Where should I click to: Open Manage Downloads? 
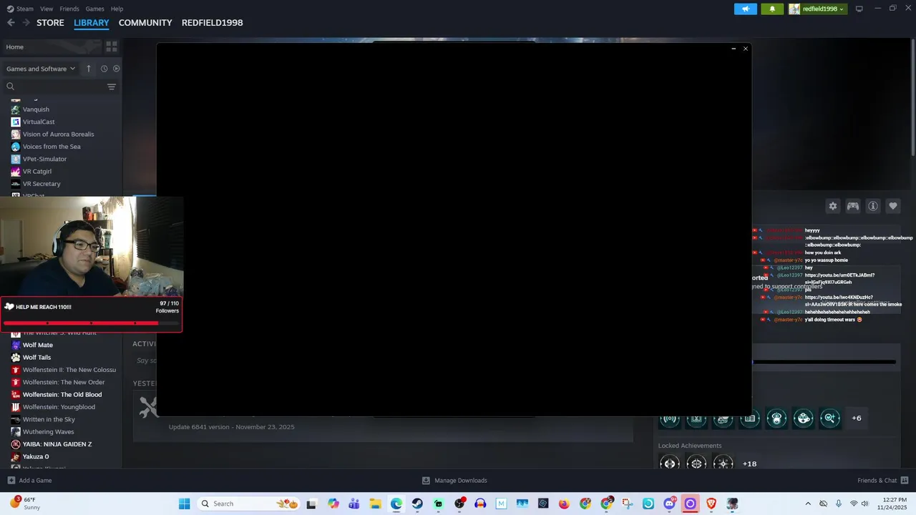pyautogui.click(x=454, y=481)
